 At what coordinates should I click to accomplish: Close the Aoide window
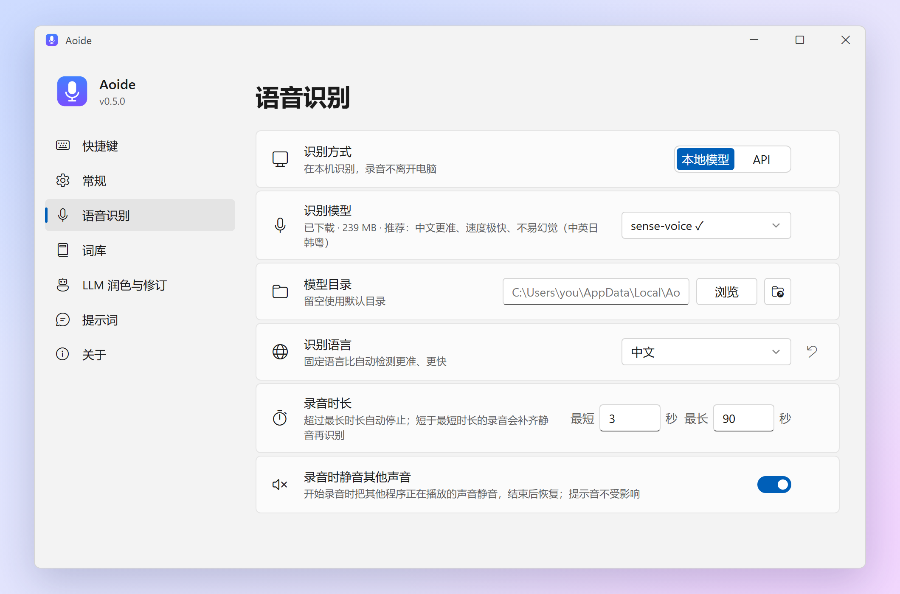(846, 40)
